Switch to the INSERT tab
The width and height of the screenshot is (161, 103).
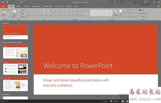[19, 6]
